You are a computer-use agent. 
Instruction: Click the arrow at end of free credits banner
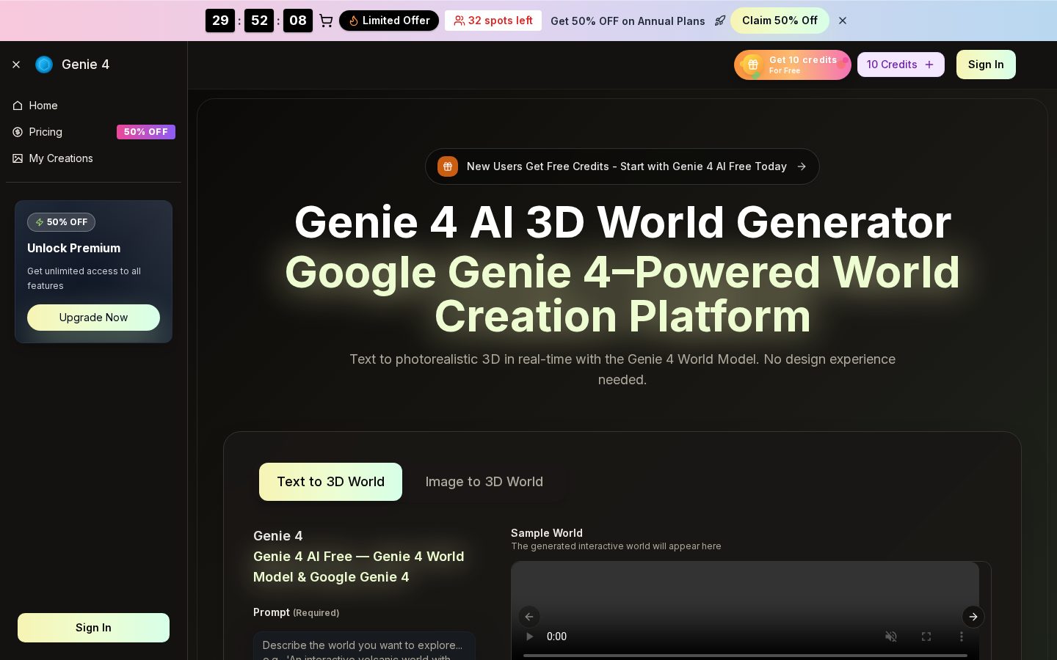[x=802, y=166]
